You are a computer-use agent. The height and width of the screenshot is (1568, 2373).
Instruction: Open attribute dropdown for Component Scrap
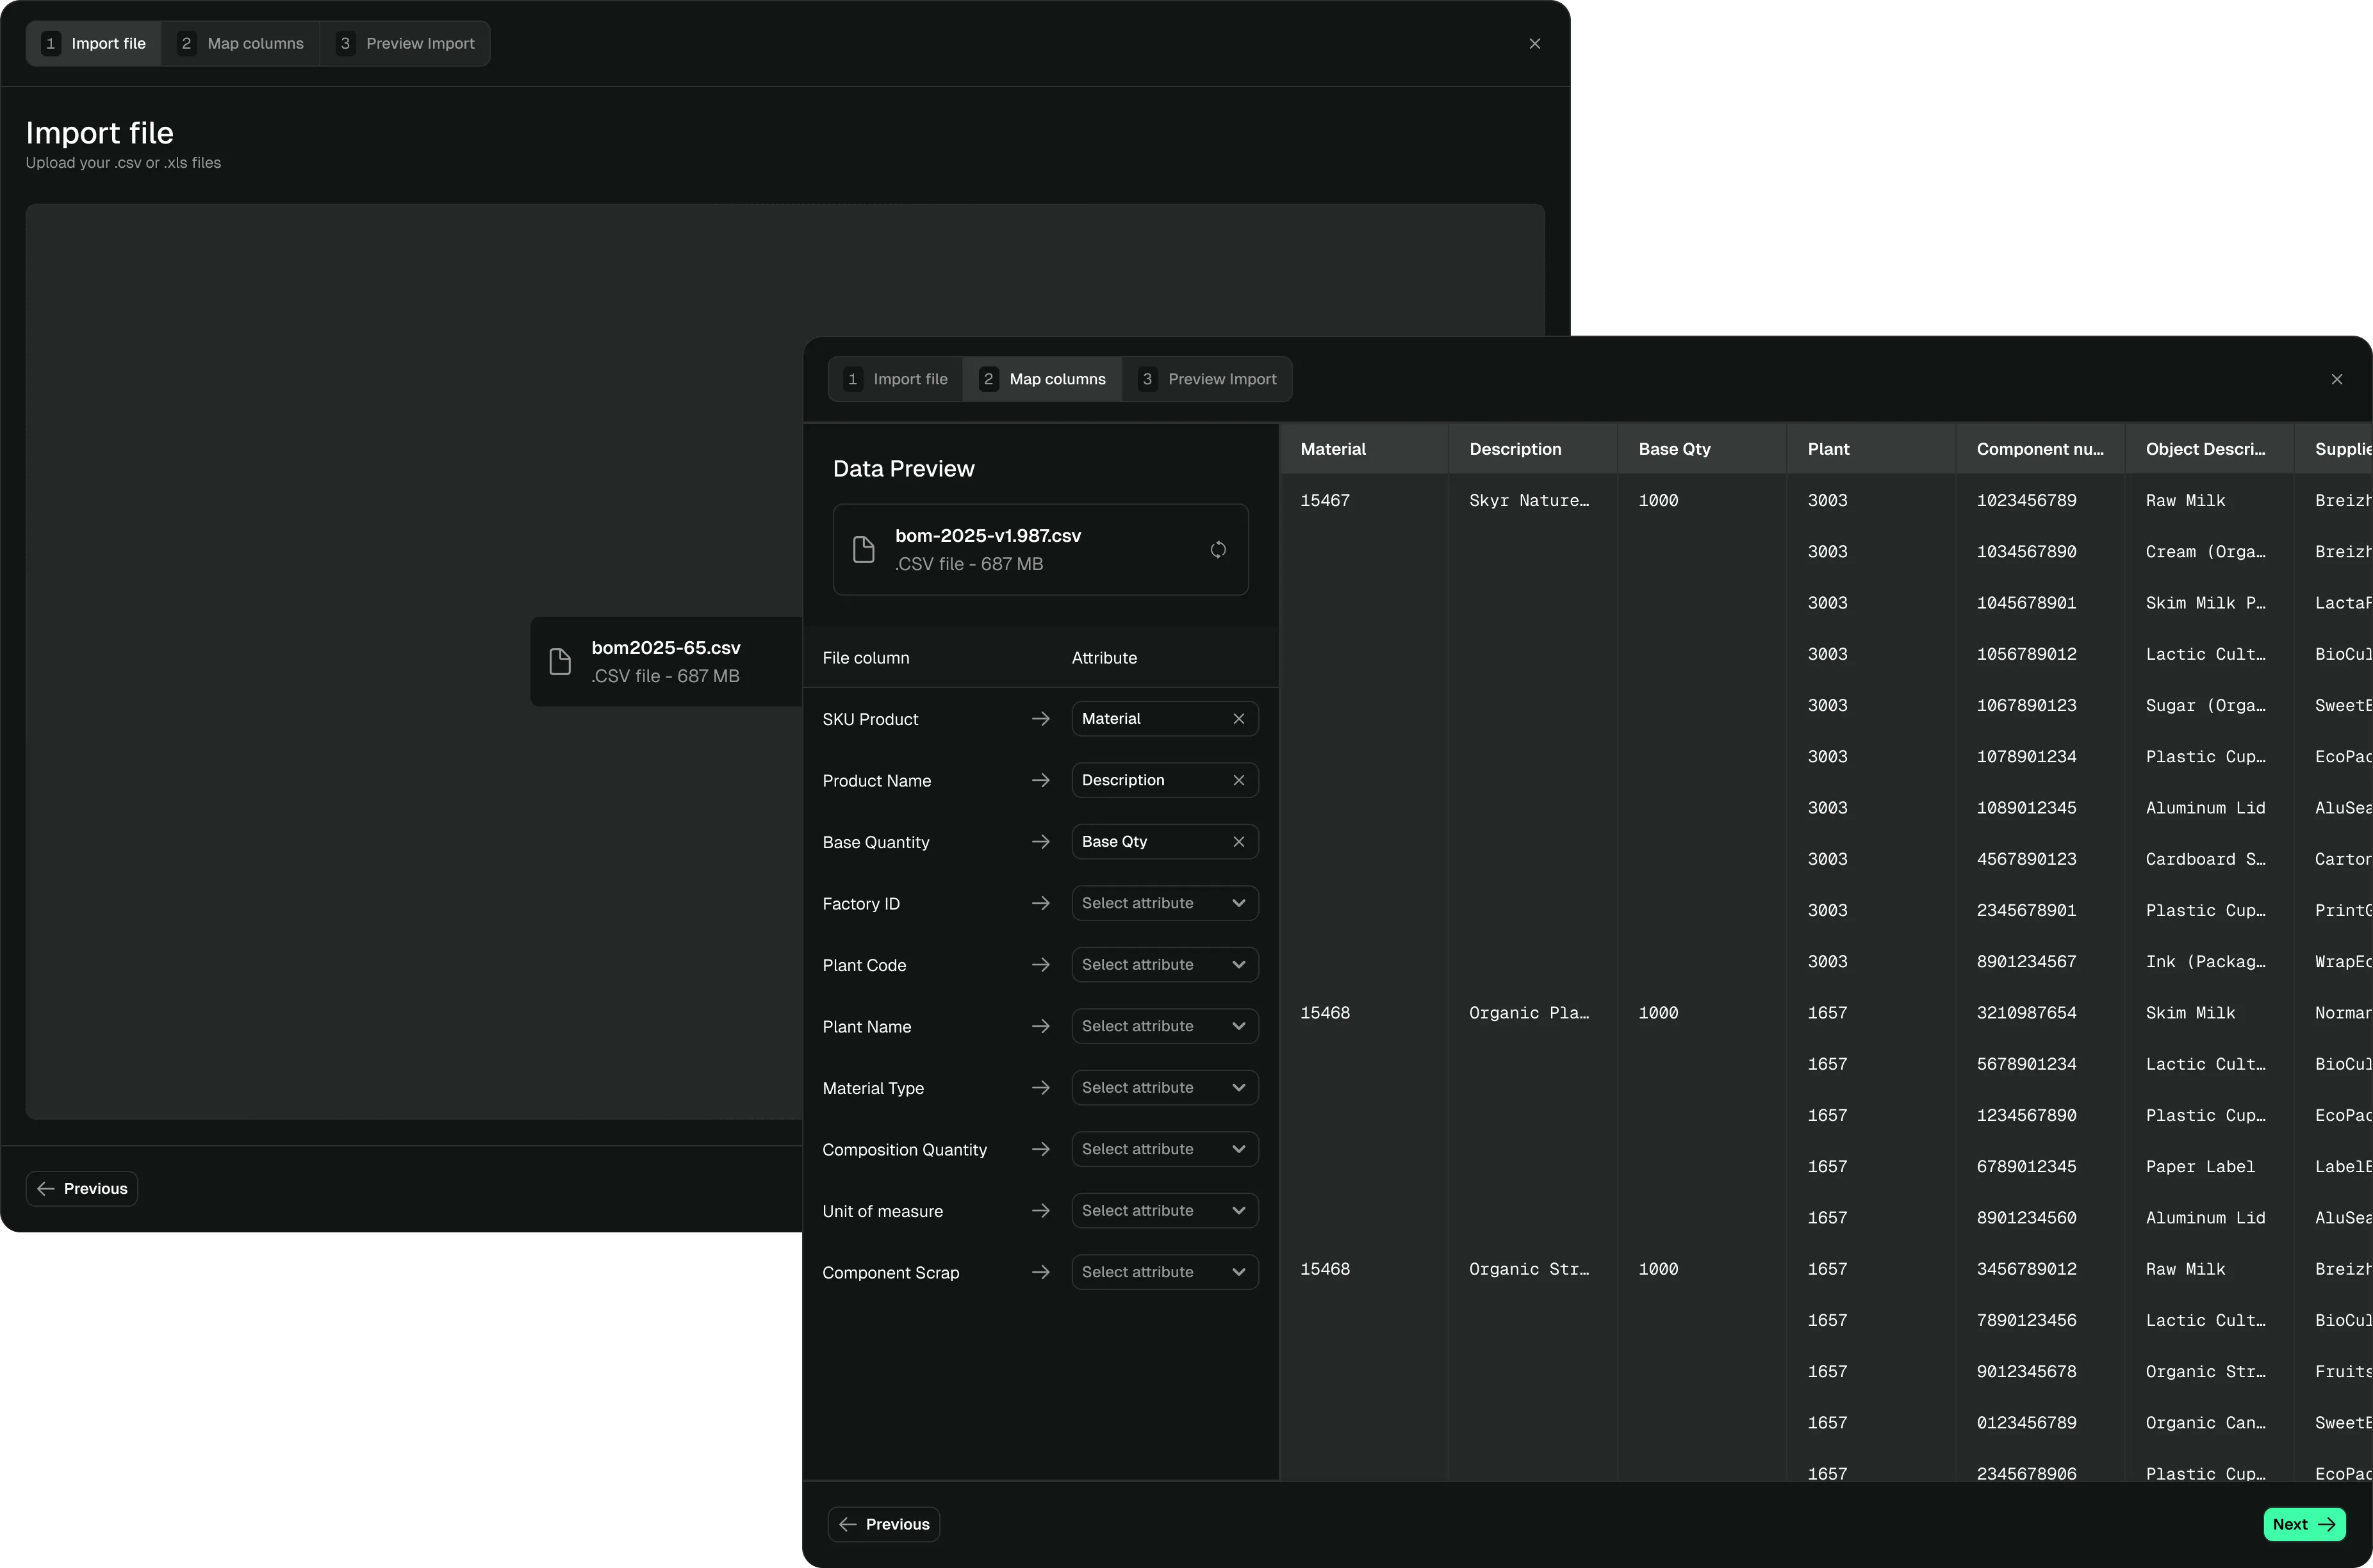click(1165, 1272)
